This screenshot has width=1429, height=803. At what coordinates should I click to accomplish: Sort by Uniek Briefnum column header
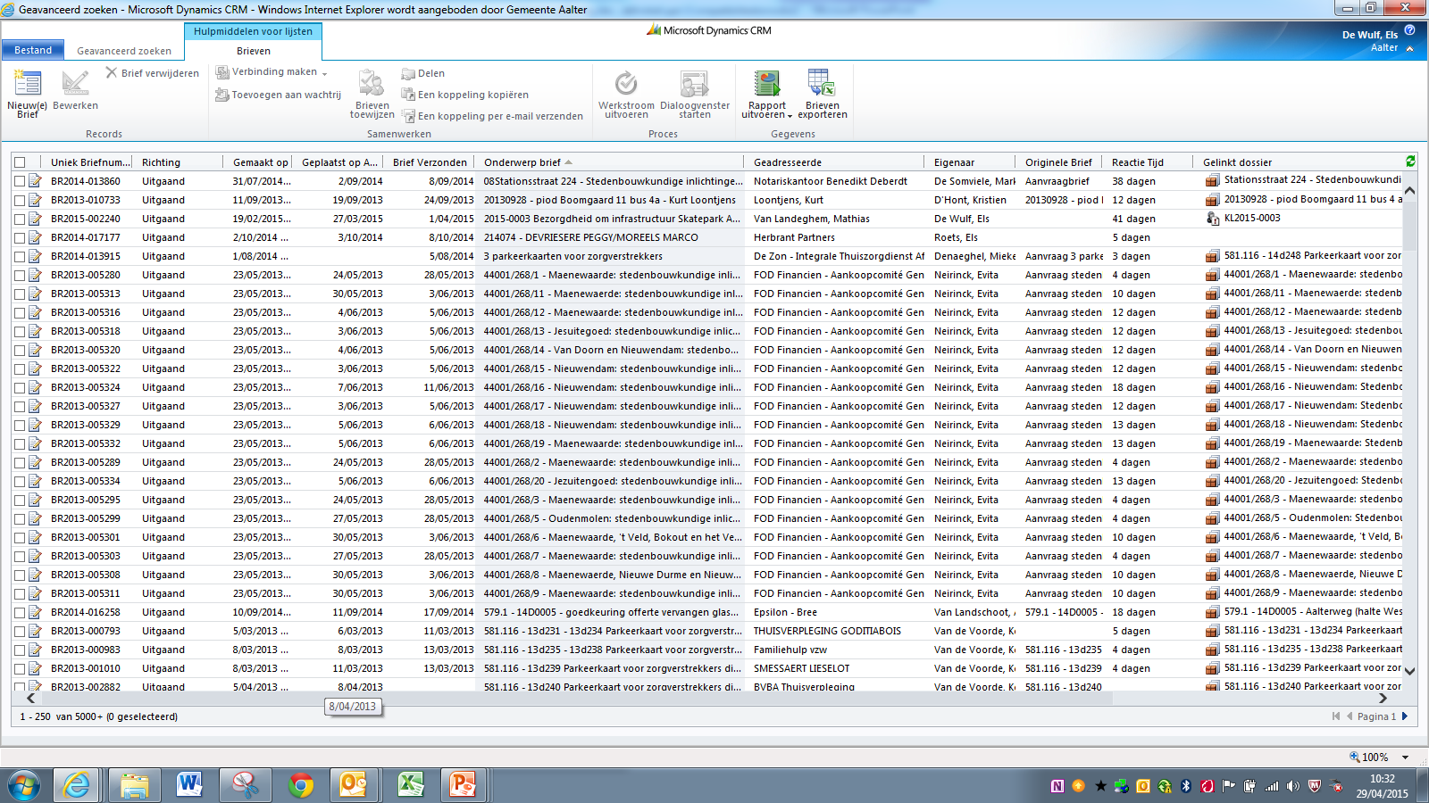pyautogui.click(x=91, y=162)
